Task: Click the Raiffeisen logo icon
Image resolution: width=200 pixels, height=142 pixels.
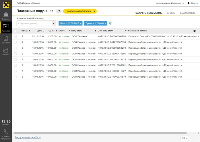Action: 6,4
